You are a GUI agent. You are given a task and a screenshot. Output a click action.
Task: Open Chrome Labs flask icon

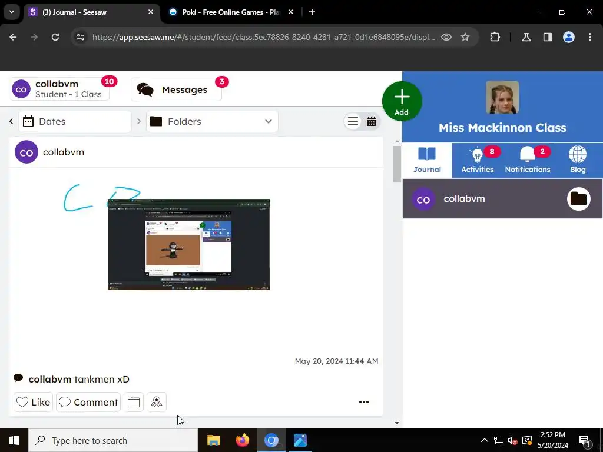pyautogui.click(x=526, y=37)
